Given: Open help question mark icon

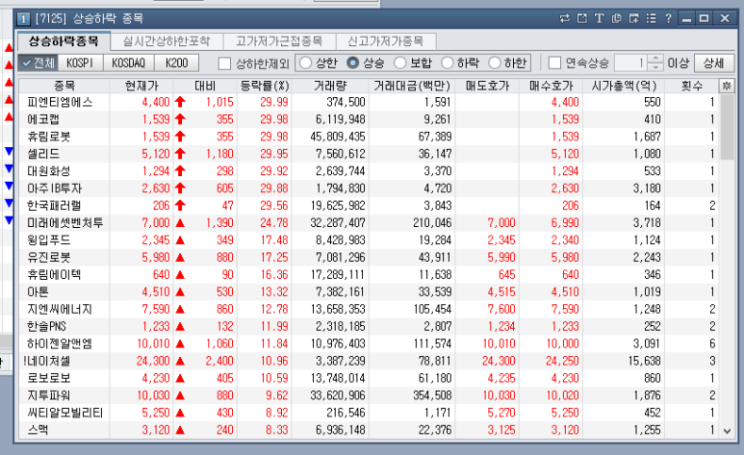Looking at the screenshot, I should (x=669, y=18).
